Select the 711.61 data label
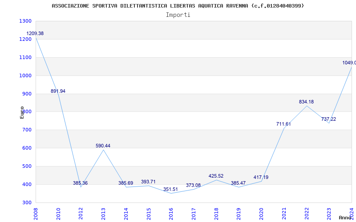This screenshot has width=356, height=222. 283,124
